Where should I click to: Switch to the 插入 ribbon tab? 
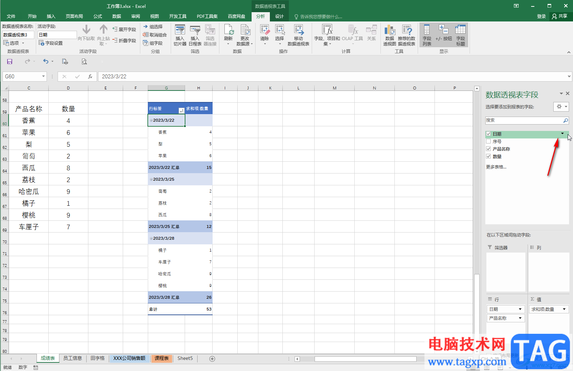(51, 16)
